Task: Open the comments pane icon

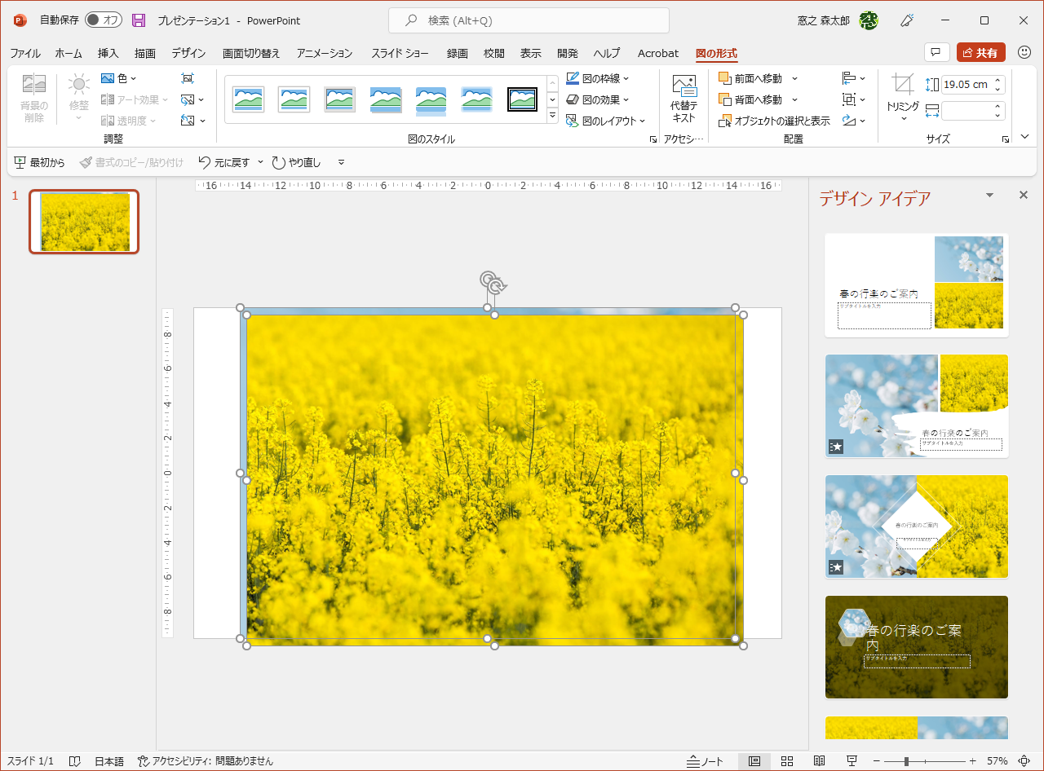Action: tap(937, 53)
